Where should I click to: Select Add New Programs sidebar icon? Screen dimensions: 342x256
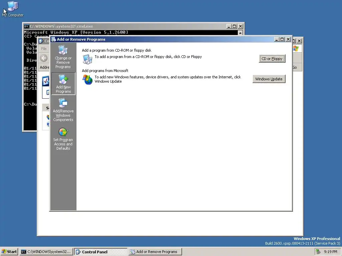pyautogui.click(x=63, y=84)
